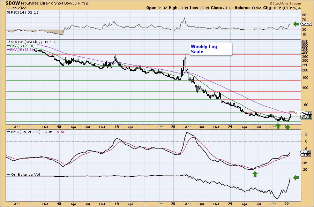Click the EMA(17) 28.98 legend entry
314x207 pixels.
(20, 46)
